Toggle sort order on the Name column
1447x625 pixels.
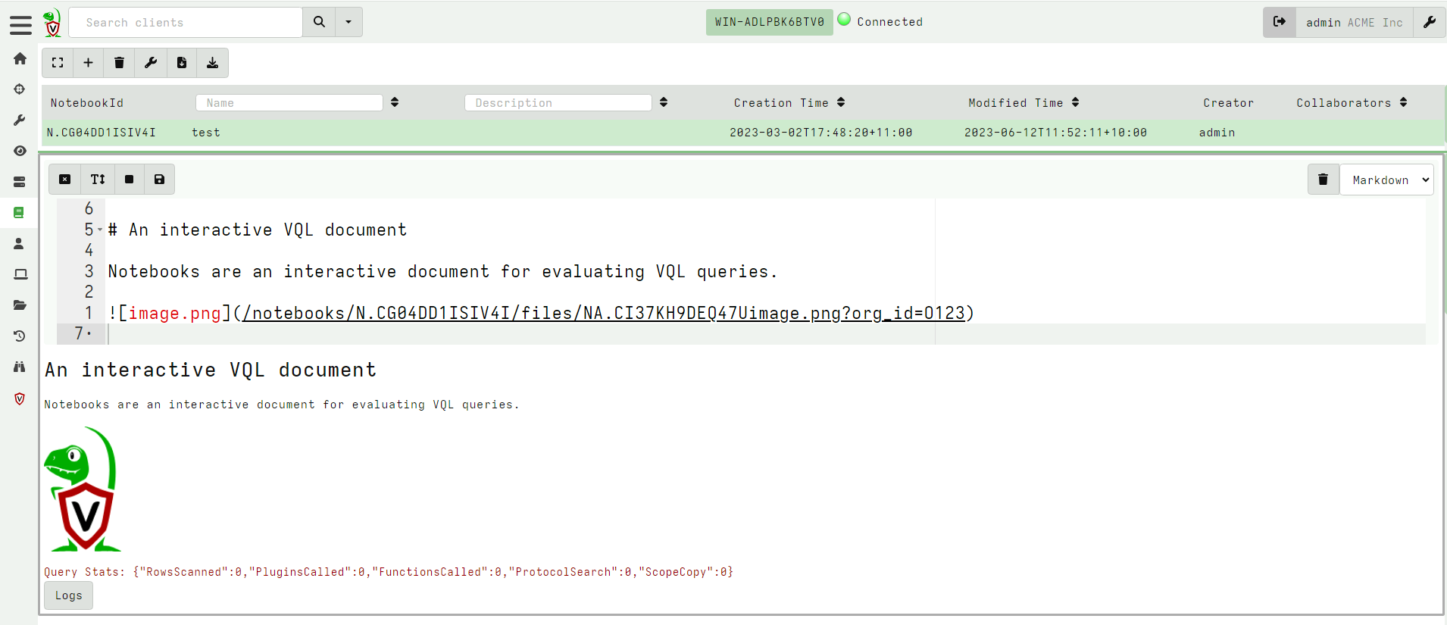[x=395, y=102]
